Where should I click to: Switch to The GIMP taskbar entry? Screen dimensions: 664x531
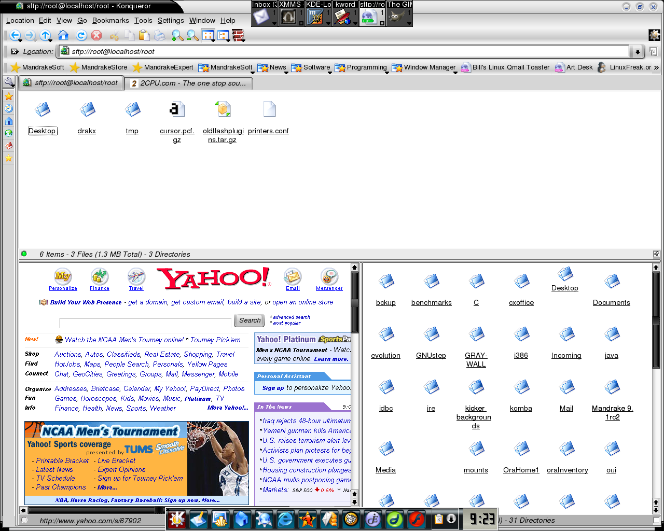(x=399, y=13)
